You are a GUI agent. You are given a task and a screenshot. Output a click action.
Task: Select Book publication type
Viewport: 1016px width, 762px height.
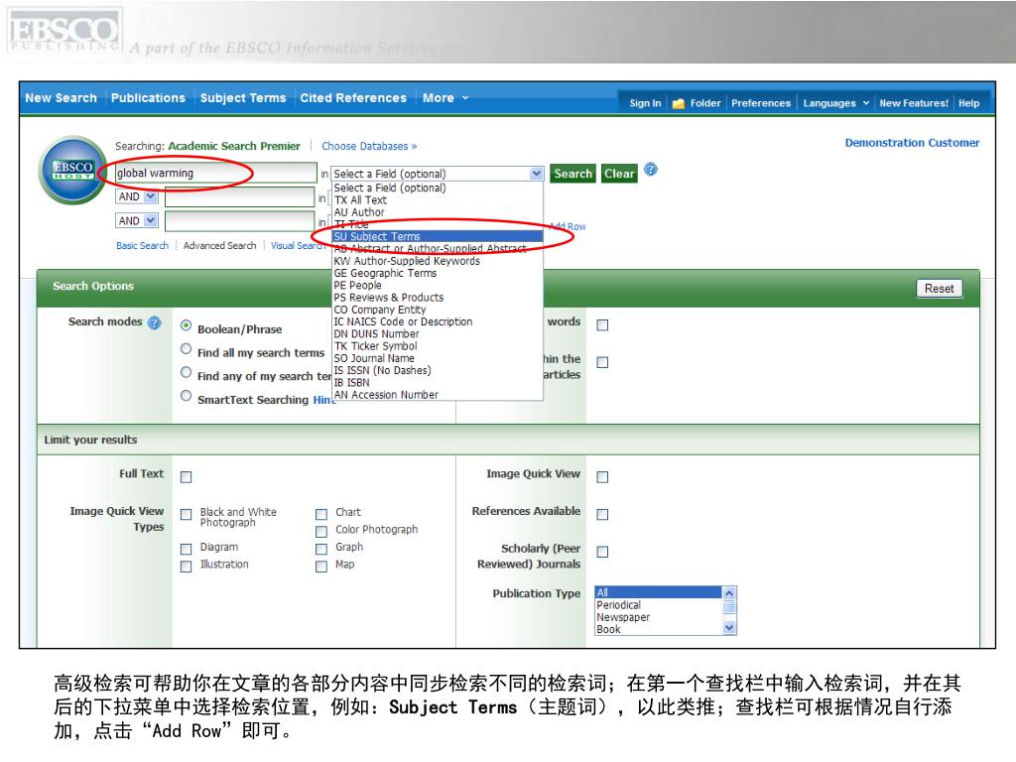tap(658, 629)
